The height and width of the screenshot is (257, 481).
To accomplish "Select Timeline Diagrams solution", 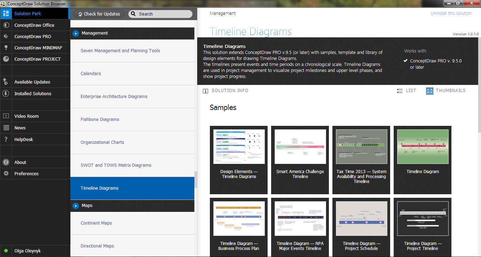I will (132, 188).
